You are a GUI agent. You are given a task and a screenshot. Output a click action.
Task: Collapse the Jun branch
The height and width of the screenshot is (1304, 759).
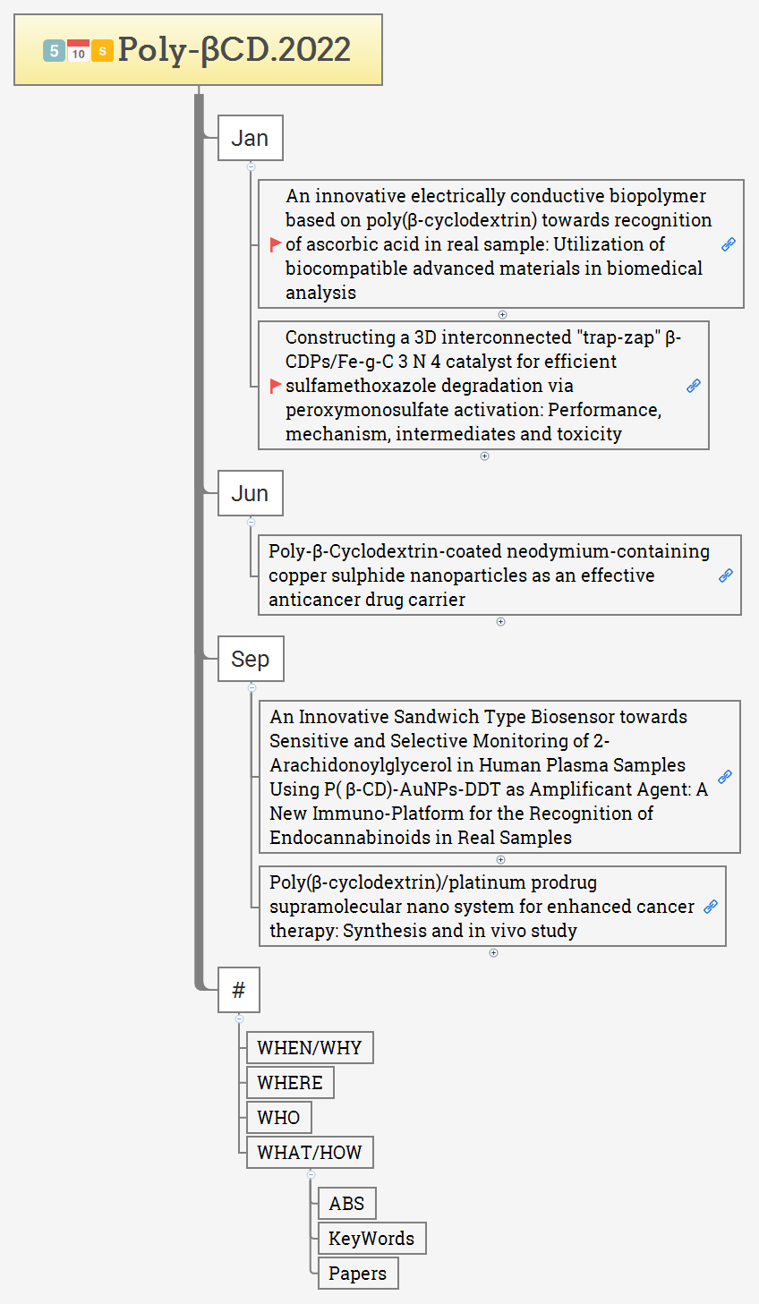point(251,522)
